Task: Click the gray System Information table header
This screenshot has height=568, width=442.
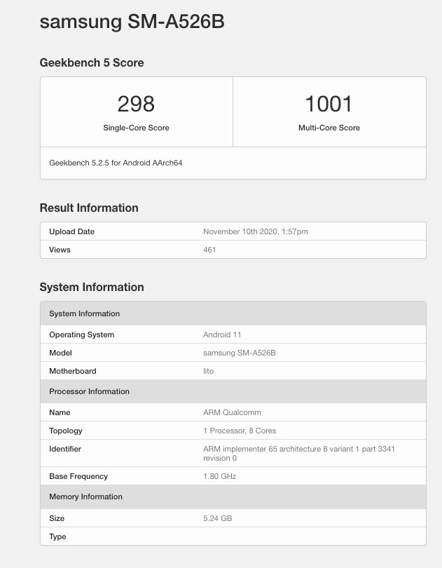Action: click(233, 313)
